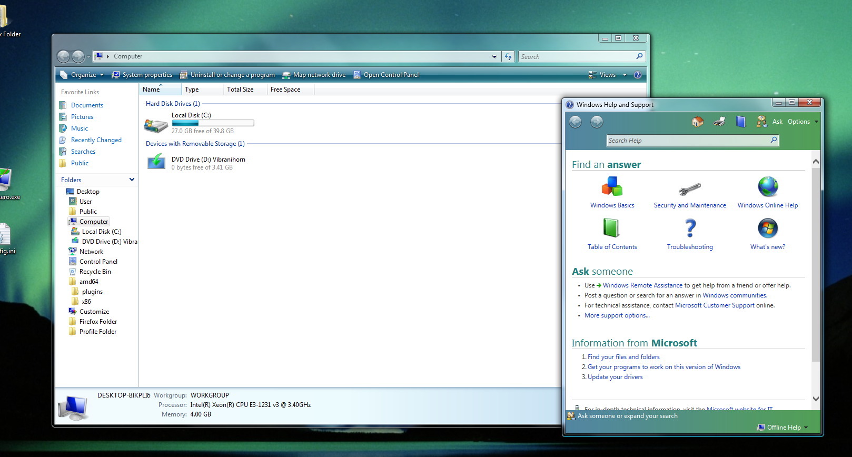Click the Explorer search magnifier icon
852x457 pixels.
tap(639, 56)
